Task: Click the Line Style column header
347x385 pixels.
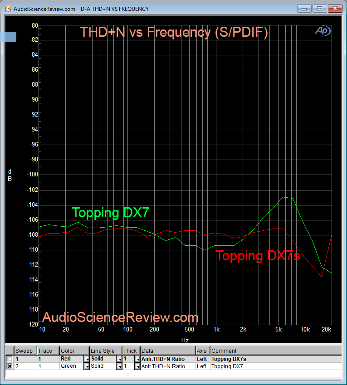Action: tap(106, 351)
